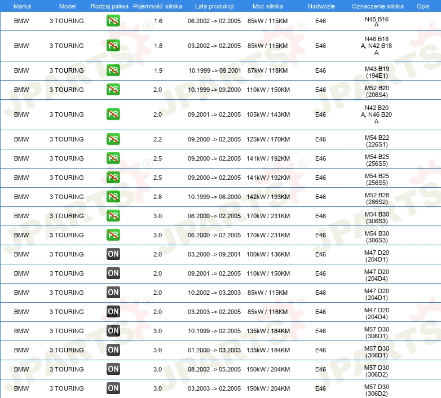Select the PB fuel icon in the 2.8 engine row
This screenshot has height=398, width=441.
point(113,197)
